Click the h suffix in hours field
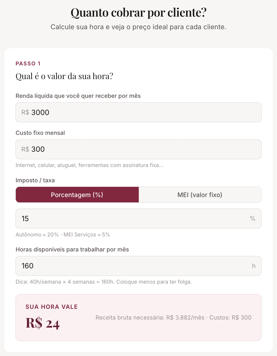Viewport: 277px width, 356px height. (254, 266)
